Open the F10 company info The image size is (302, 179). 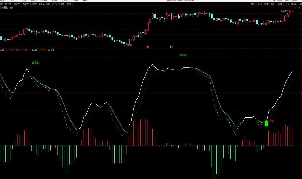[287, 4]
